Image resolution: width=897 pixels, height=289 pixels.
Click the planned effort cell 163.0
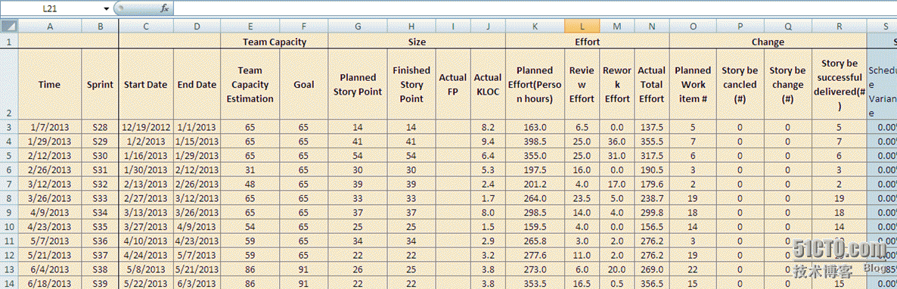[x=535, y=128]
